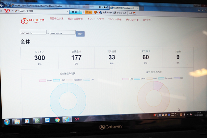Toggle Facebook legend swatch in LPアクセス chart
Image resolution: width=207 pixels, height=138 pixels.
coord(161,78)
